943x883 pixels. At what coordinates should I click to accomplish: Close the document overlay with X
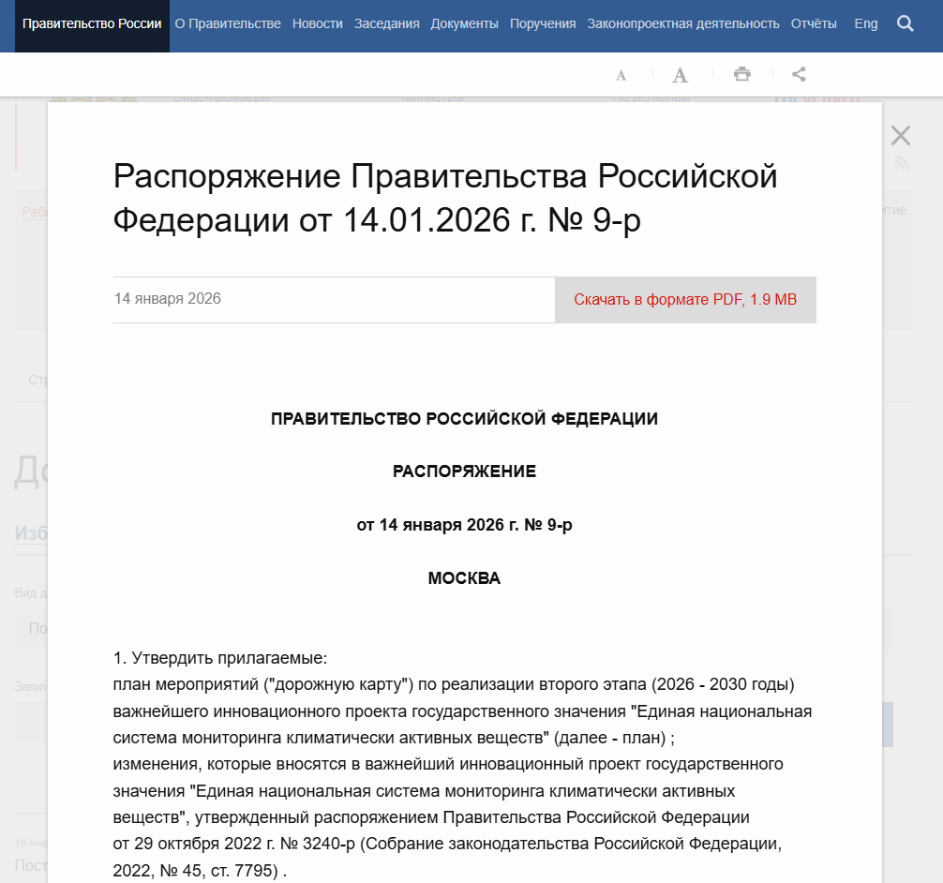coord(900,136)
